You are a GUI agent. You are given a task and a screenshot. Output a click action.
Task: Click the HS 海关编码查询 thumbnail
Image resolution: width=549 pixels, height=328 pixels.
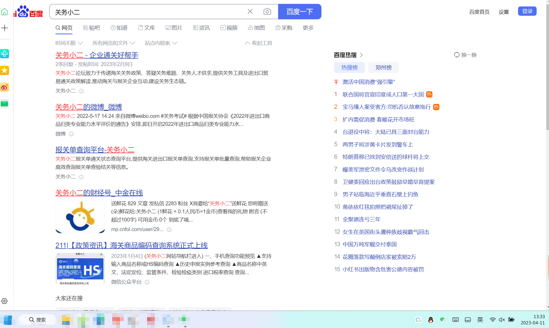pos(80,269)
